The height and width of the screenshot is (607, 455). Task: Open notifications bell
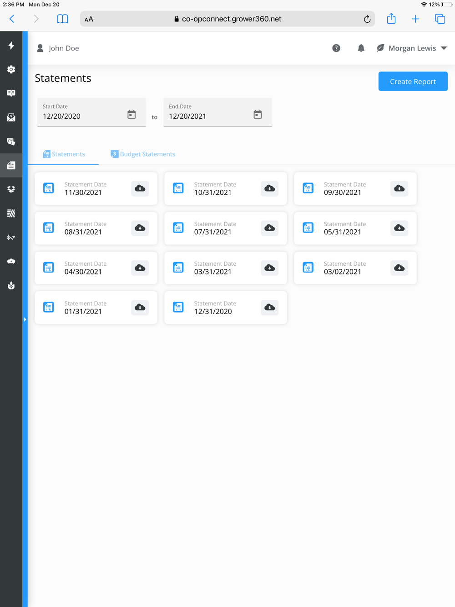(x=361, y=48)
